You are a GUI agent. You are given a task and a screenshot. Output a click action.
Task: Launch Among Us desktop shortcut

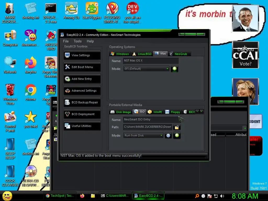pos(71,11)
